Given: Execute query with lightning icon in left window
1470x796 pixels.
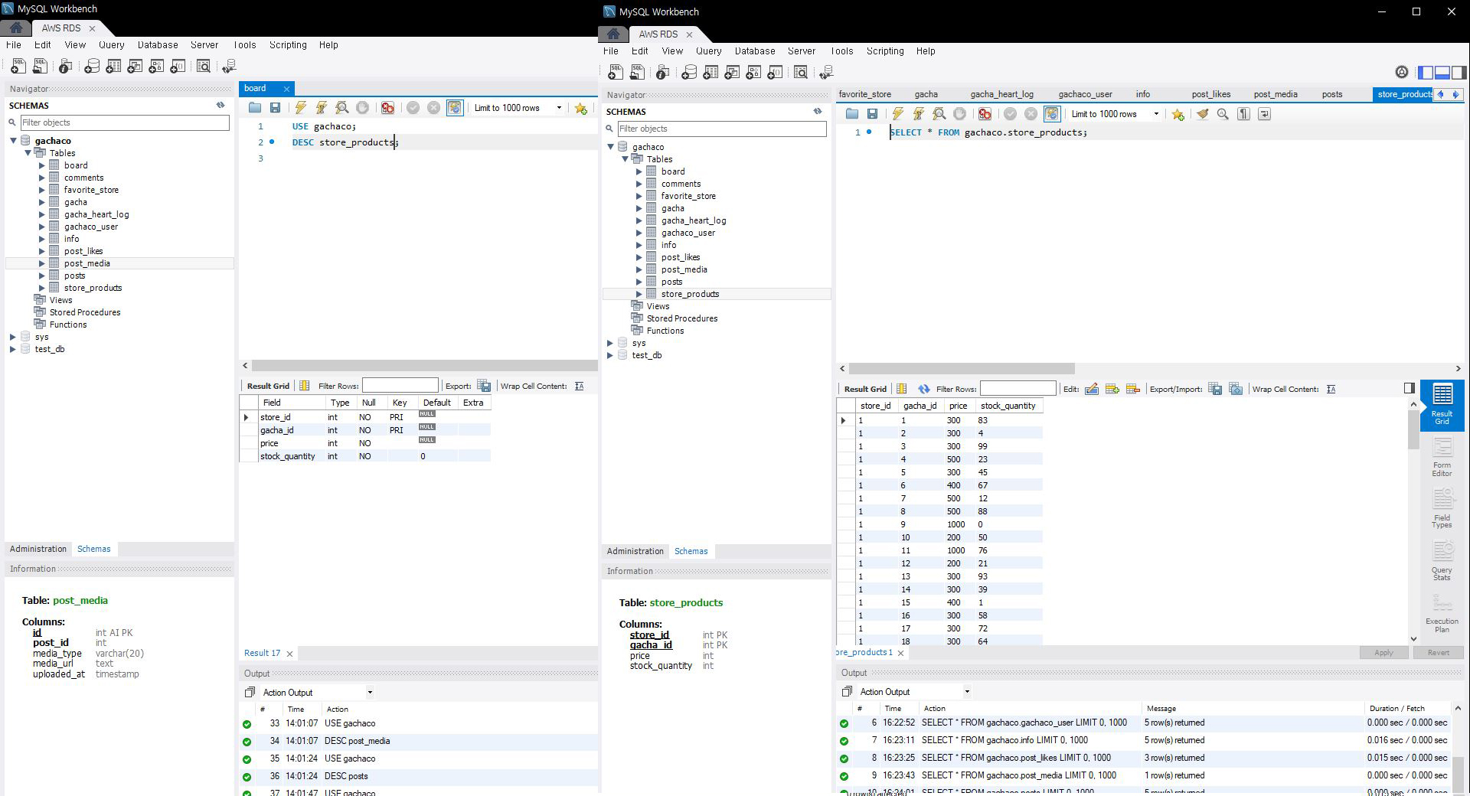Looking at the screenshot, I should [301, 108].
